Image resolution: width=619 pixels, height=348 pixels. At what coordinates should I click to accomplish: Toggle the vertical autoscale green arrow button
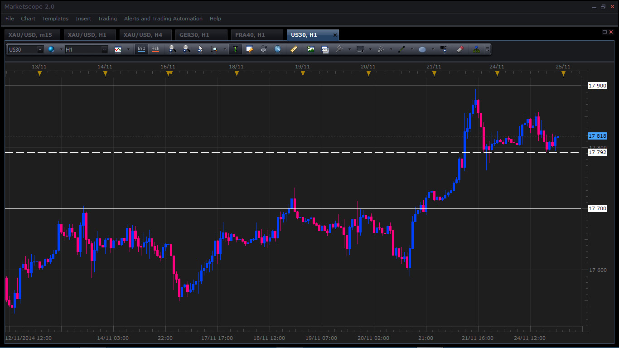[x=235, y=49]
